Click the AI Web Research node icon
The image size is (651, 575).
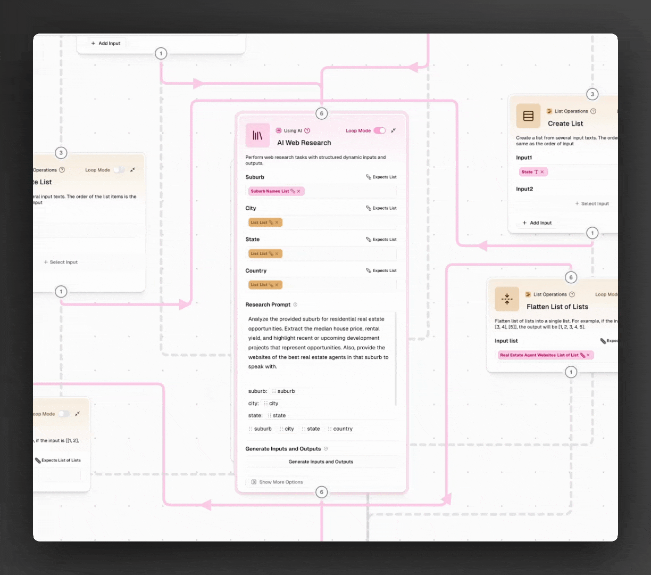[x=257, y=135]
